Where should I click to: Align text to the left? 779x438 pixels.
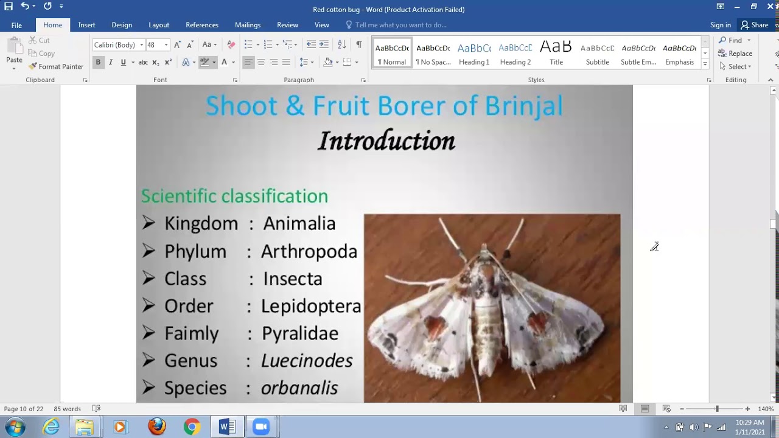pyautogui.click(x=248, y=62)
